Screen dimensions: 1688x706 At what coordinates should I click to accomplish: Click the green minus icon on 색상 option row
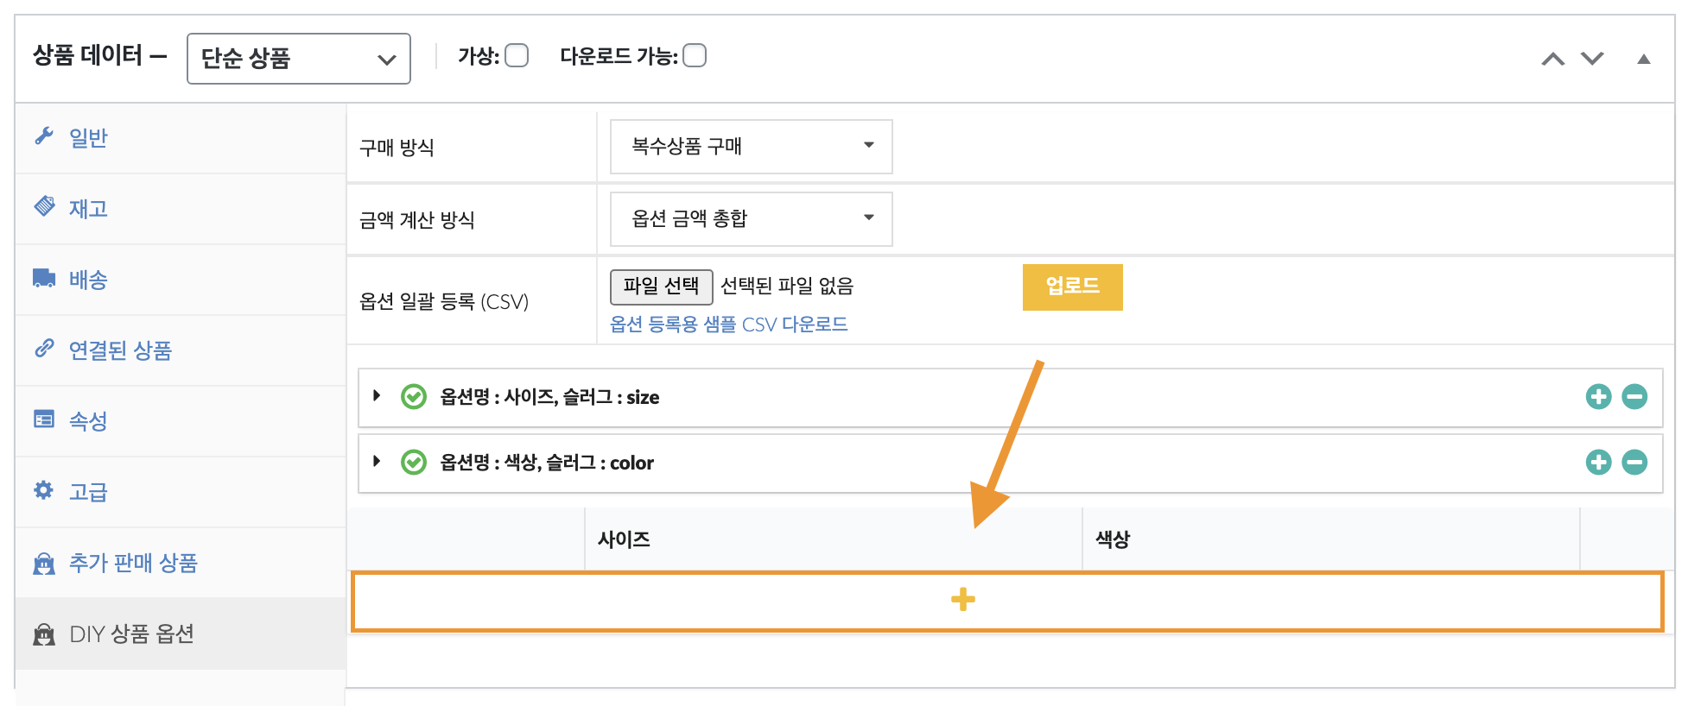coord(1634,463)
